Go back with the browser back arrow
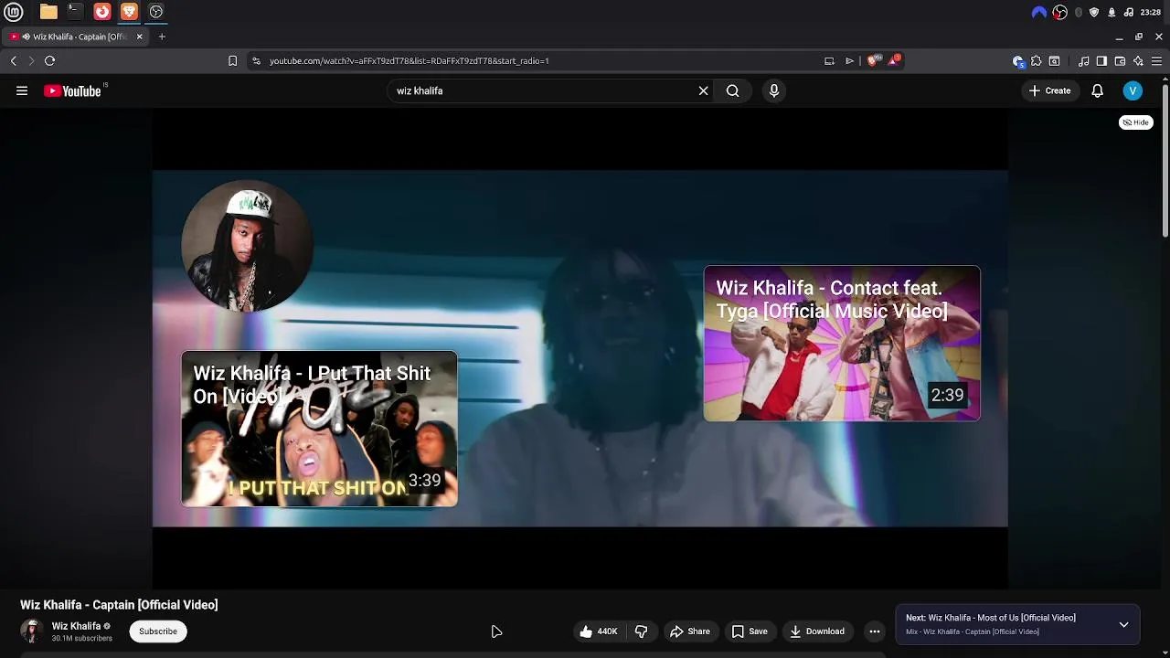Image resolution: width=1170 pixels, height=658 pixels. coord(14,60)
